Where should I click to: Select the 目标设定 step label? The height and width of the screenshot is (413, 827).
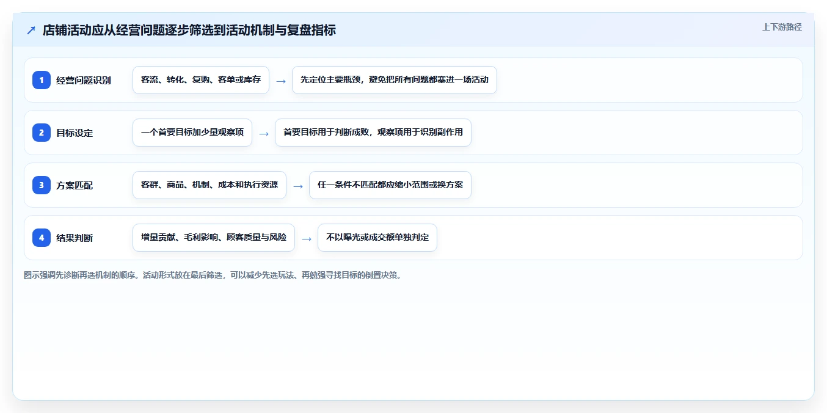click(x=75, y=133)
